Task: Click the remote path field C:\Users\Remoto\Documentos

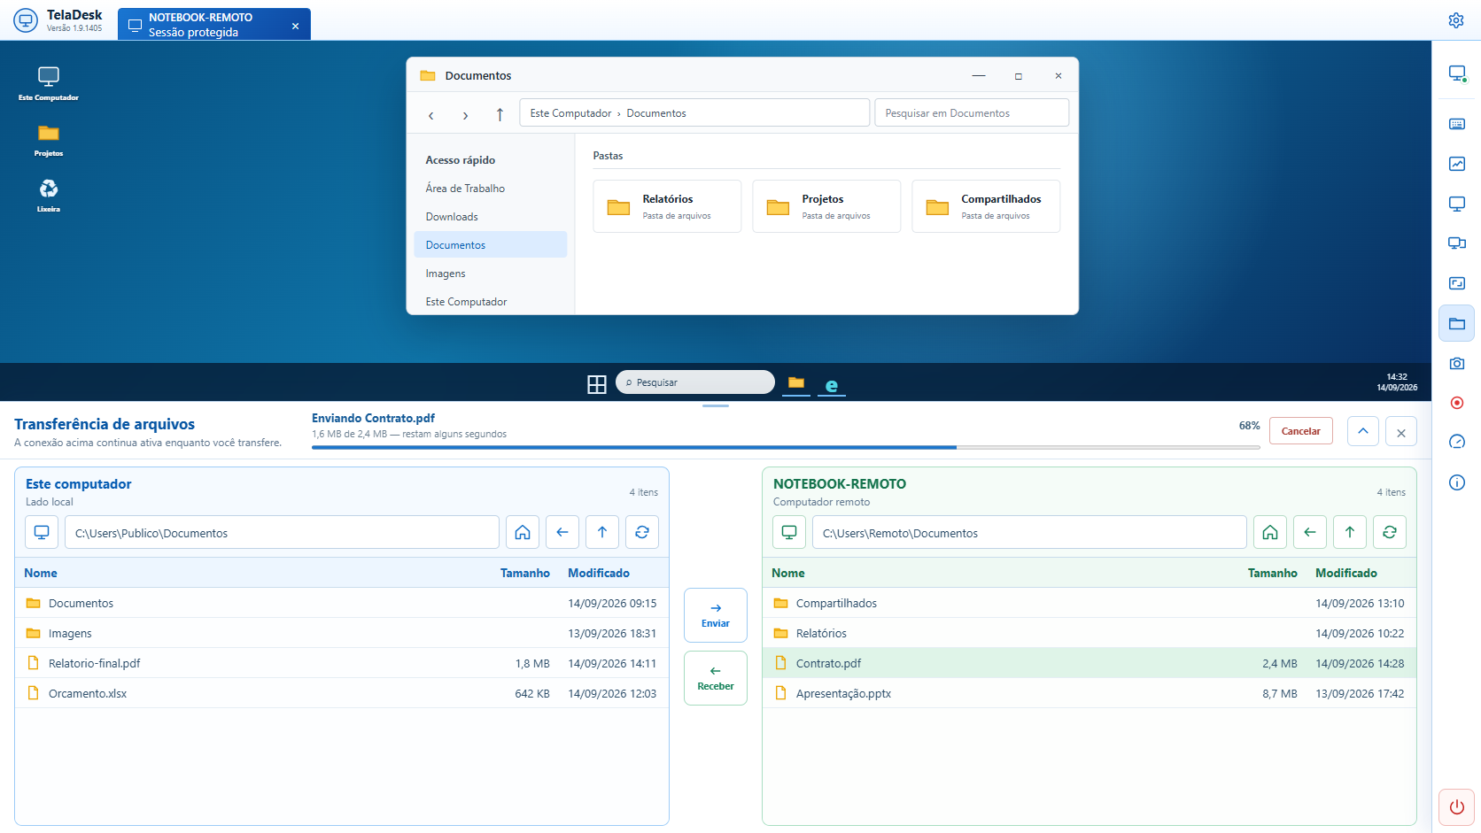Action: pyautogui.click(x=1029, y=532)
